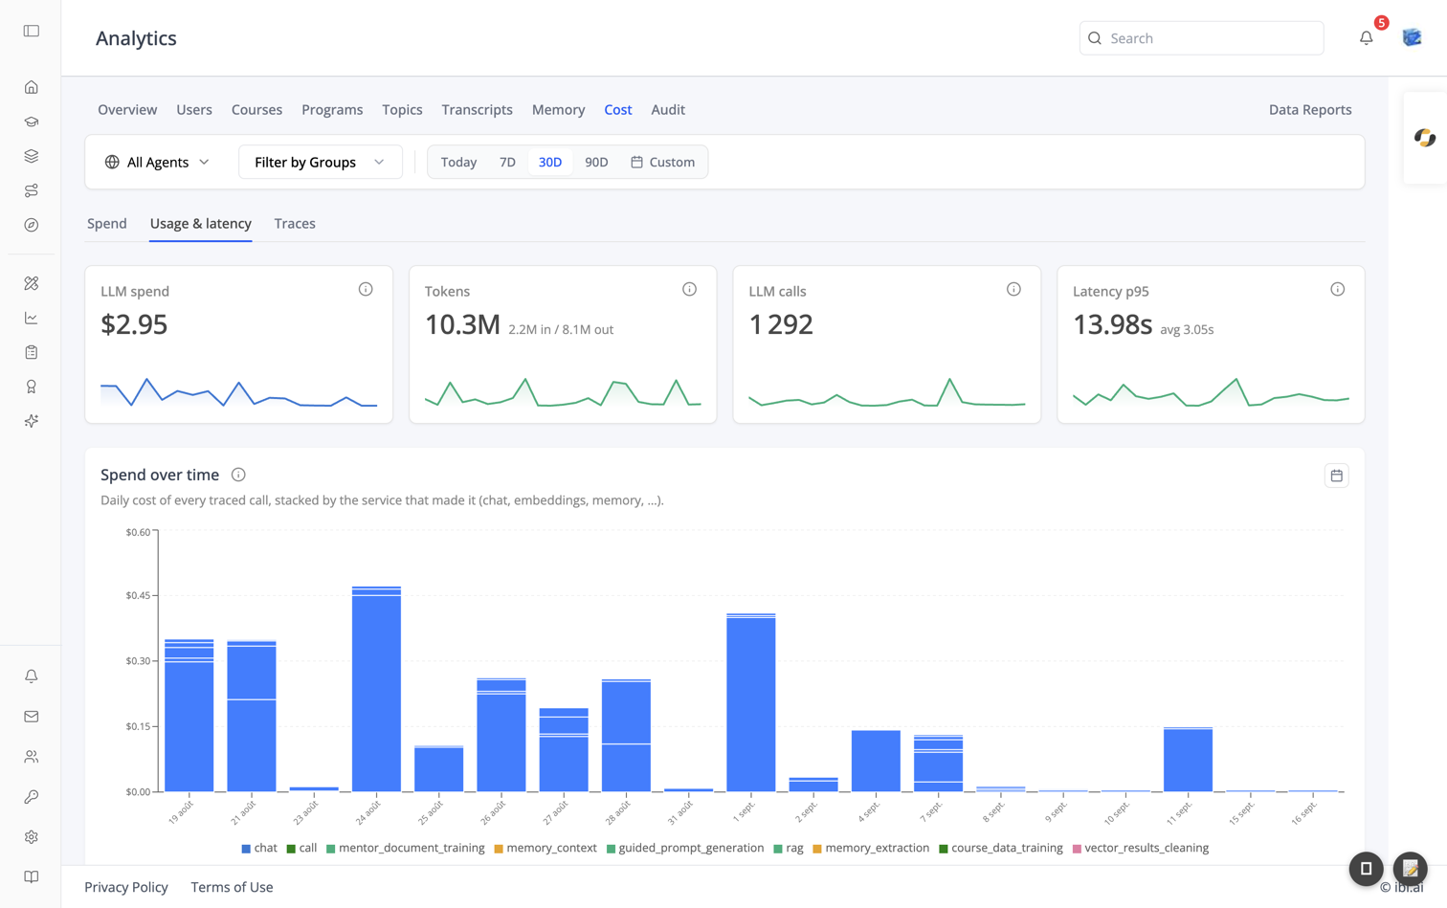
Task: Open the AI sparkle sidebar icon
Action: click(32, 421)
